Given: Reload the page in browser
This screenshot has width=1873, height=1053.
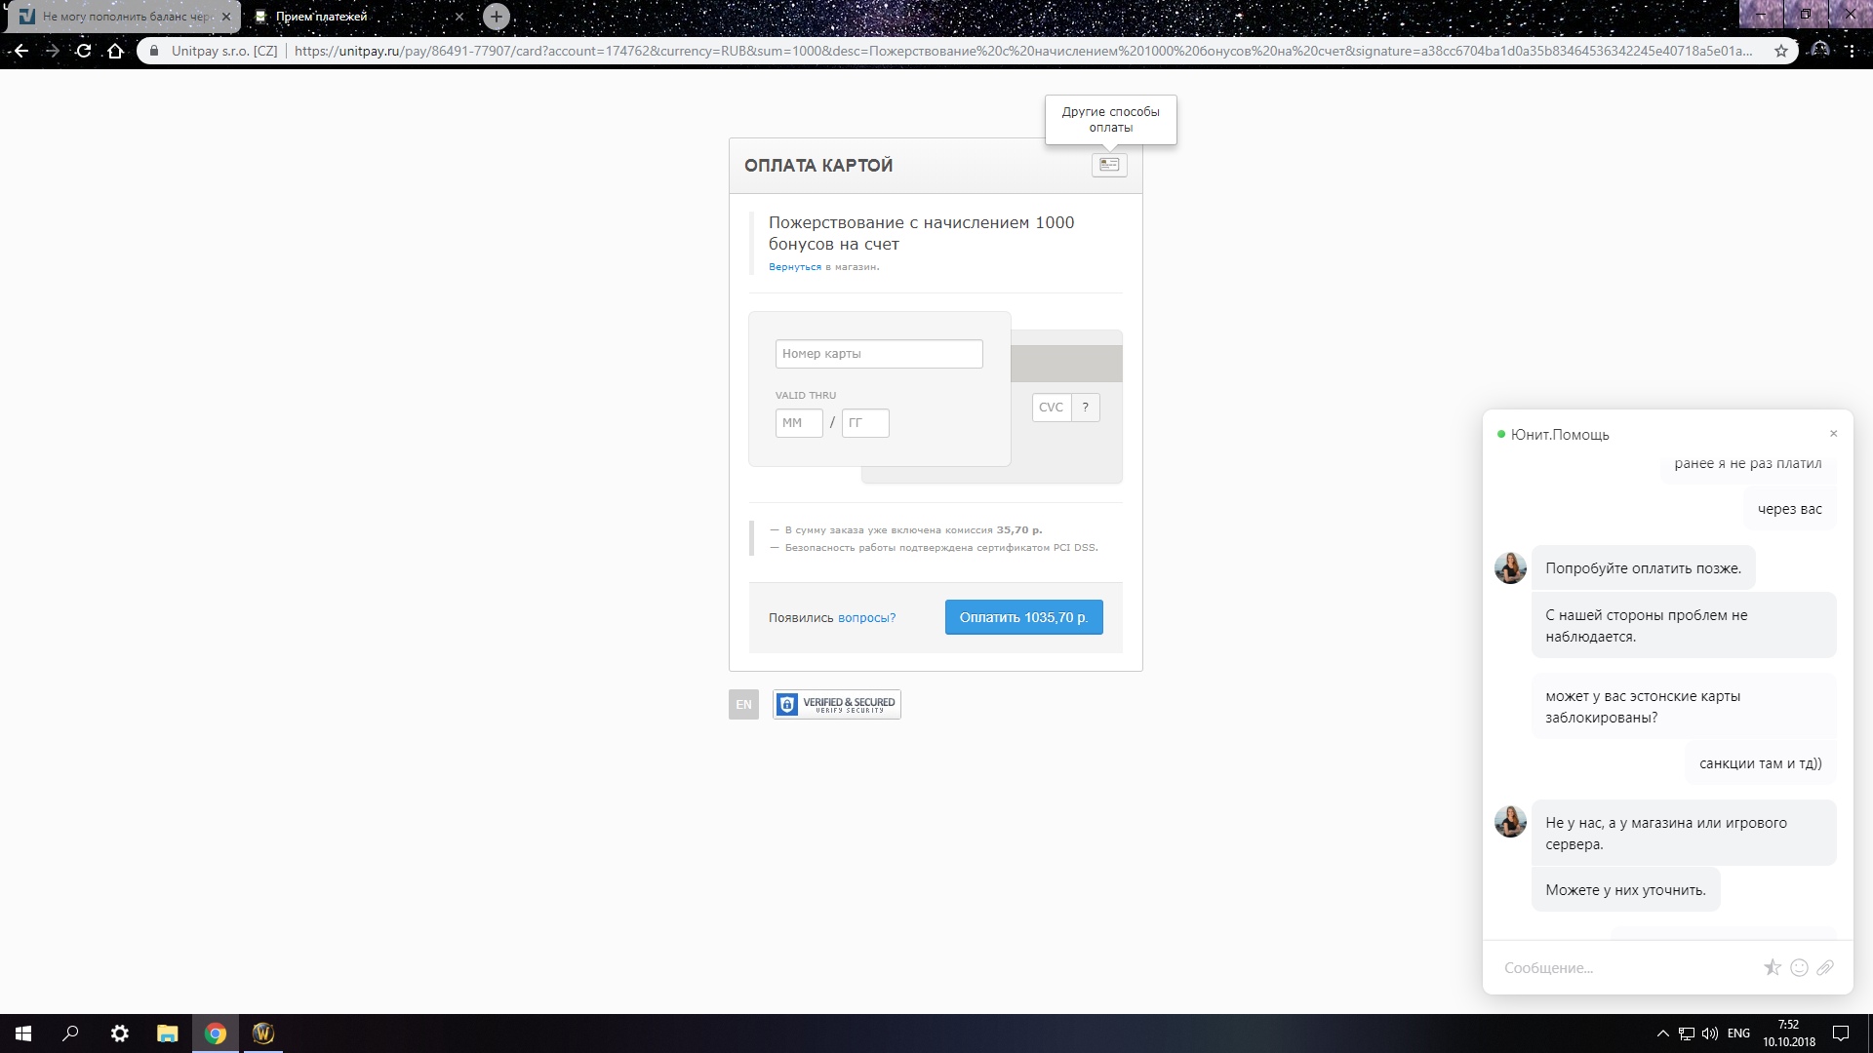Looking at the screenshot, I should (x=84, y=51).
